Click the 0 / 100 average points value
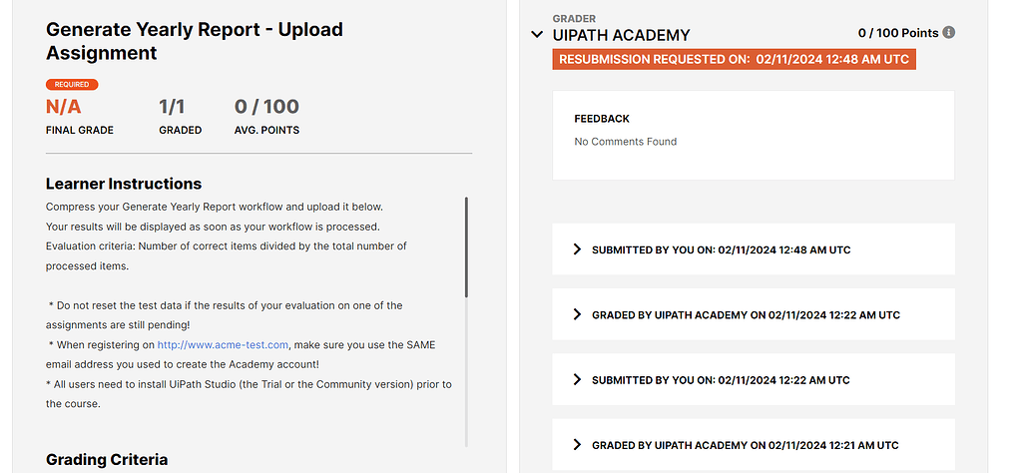This screenshot has width=1022, height=473. pos(266,107)
